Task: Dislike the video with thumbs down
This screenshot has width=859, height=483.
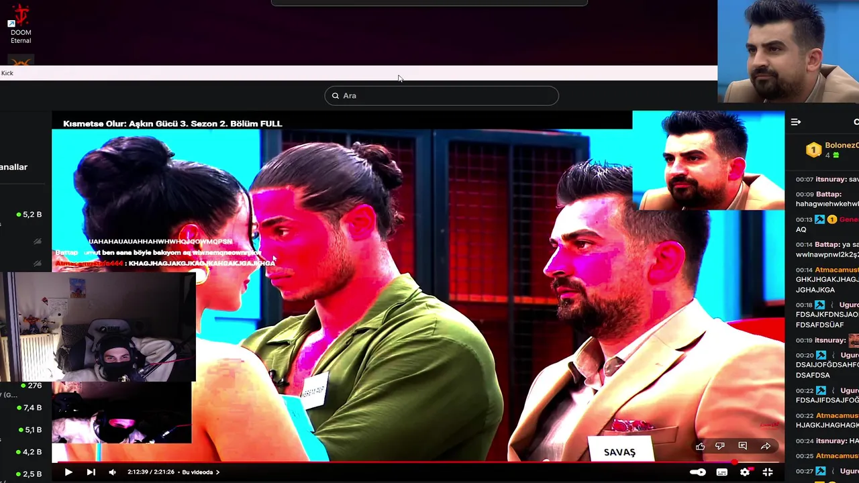Action: tap(720, 446)
